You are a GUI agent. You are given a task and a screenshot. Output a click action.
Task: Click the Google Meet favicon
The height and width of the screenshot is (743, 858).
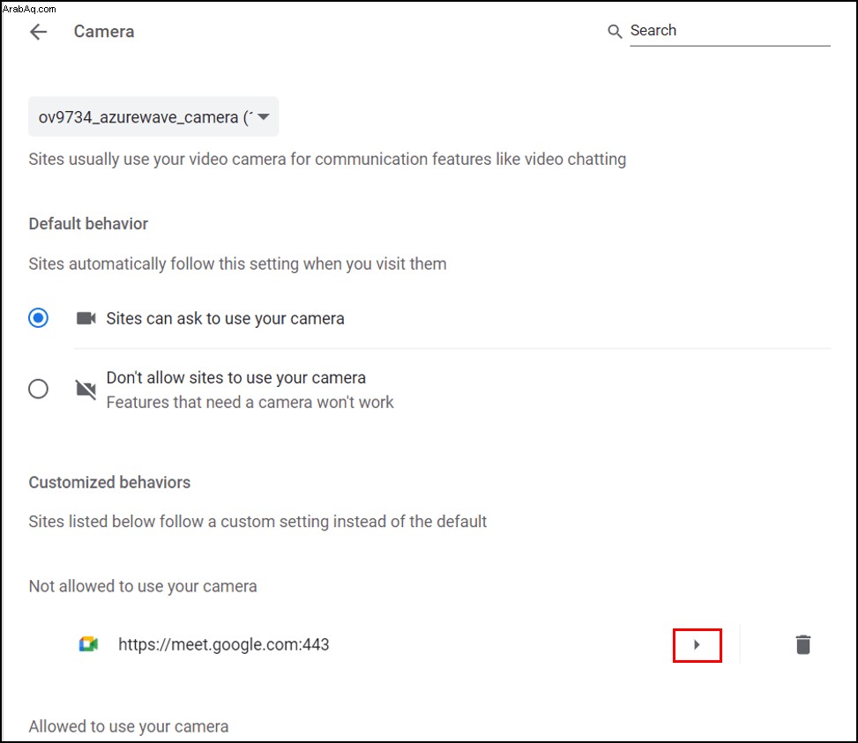coord(88,644)
